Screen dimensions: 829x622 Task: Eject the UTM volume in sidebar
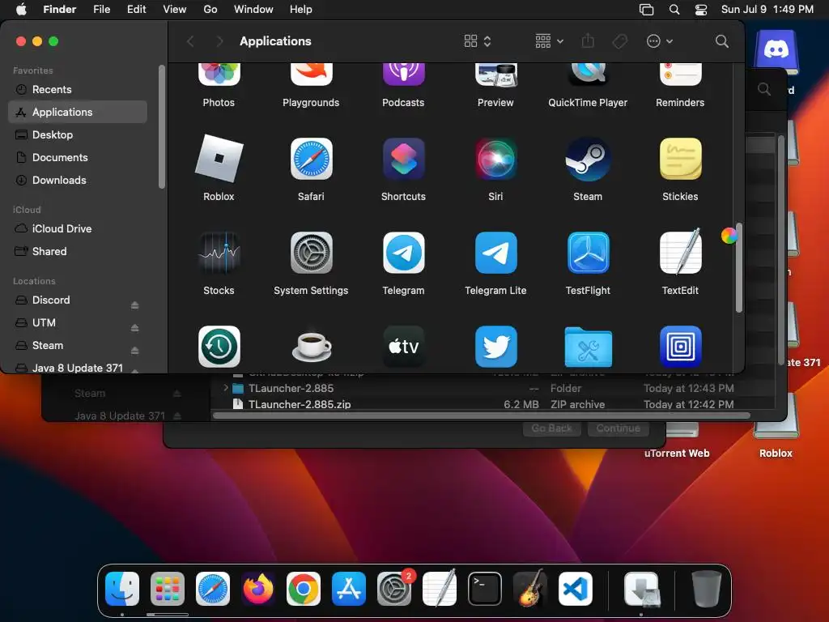tap(135, 327)
